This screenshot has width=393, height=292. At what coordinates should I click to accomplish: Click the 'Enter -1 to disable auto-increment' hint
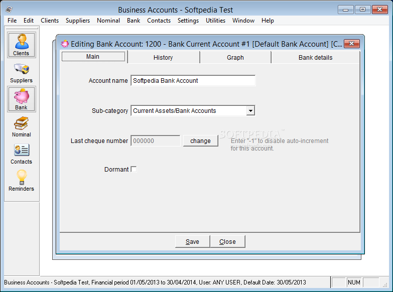[x=279, y=144]
